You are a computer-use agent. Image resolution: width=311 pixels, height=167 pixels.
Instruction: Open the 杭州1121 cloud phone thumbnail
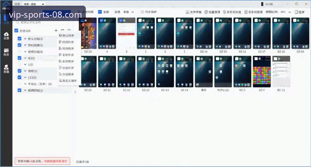coord(223,71)
